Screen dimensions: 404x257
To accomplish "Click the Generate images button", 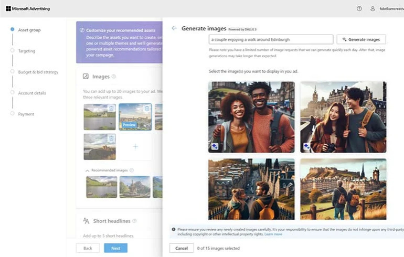I will [361, 39].
